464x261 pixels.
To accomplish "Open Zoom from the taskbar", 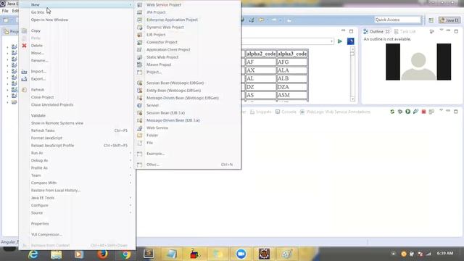I will click(x=241, y=254).
